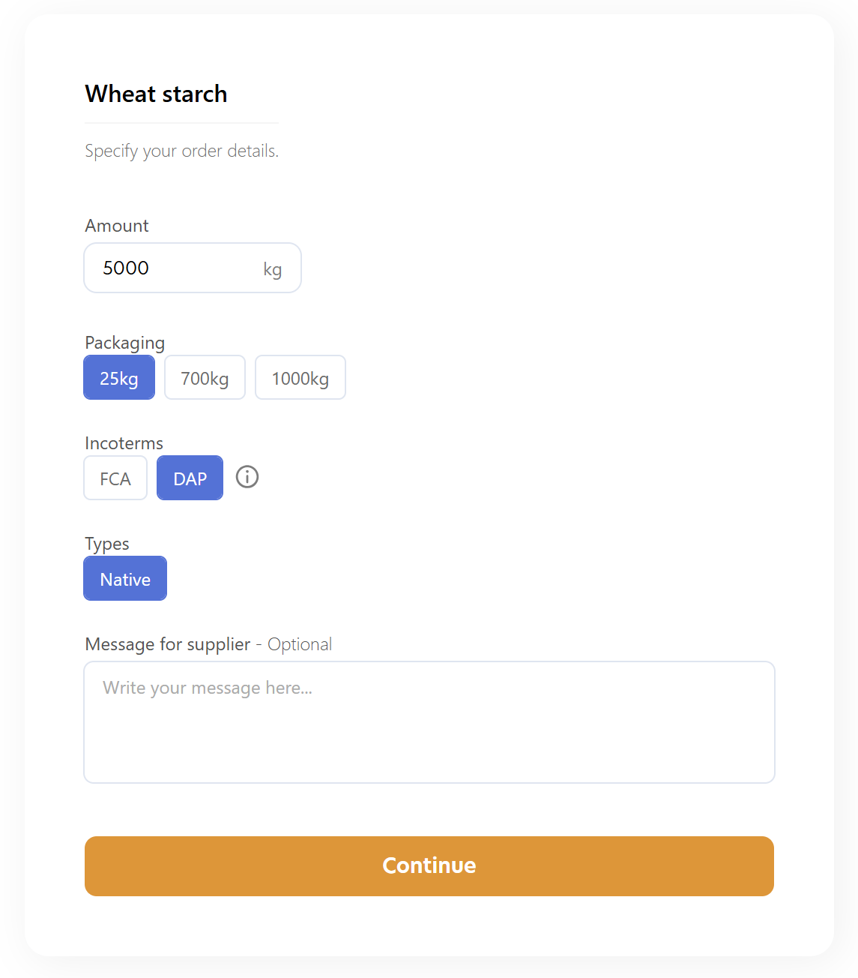Screen dimensions: 858x978
Task: Click the Wheat starch heading
Action: click(x=156, y=94)
